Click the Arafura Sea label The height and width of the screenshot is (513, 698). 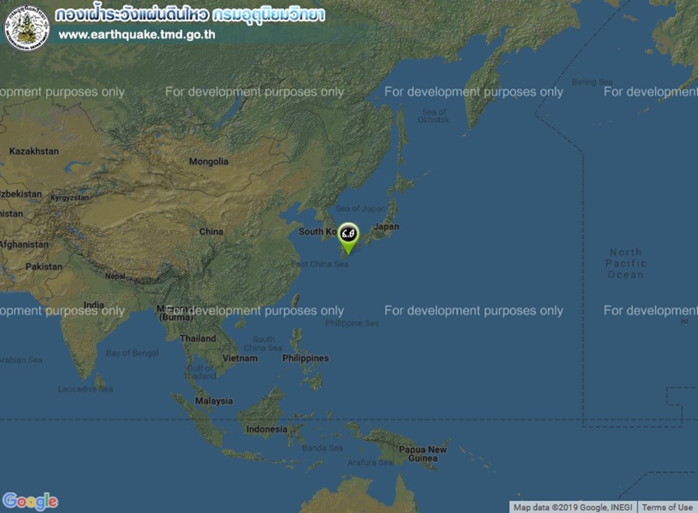[370, 462]
